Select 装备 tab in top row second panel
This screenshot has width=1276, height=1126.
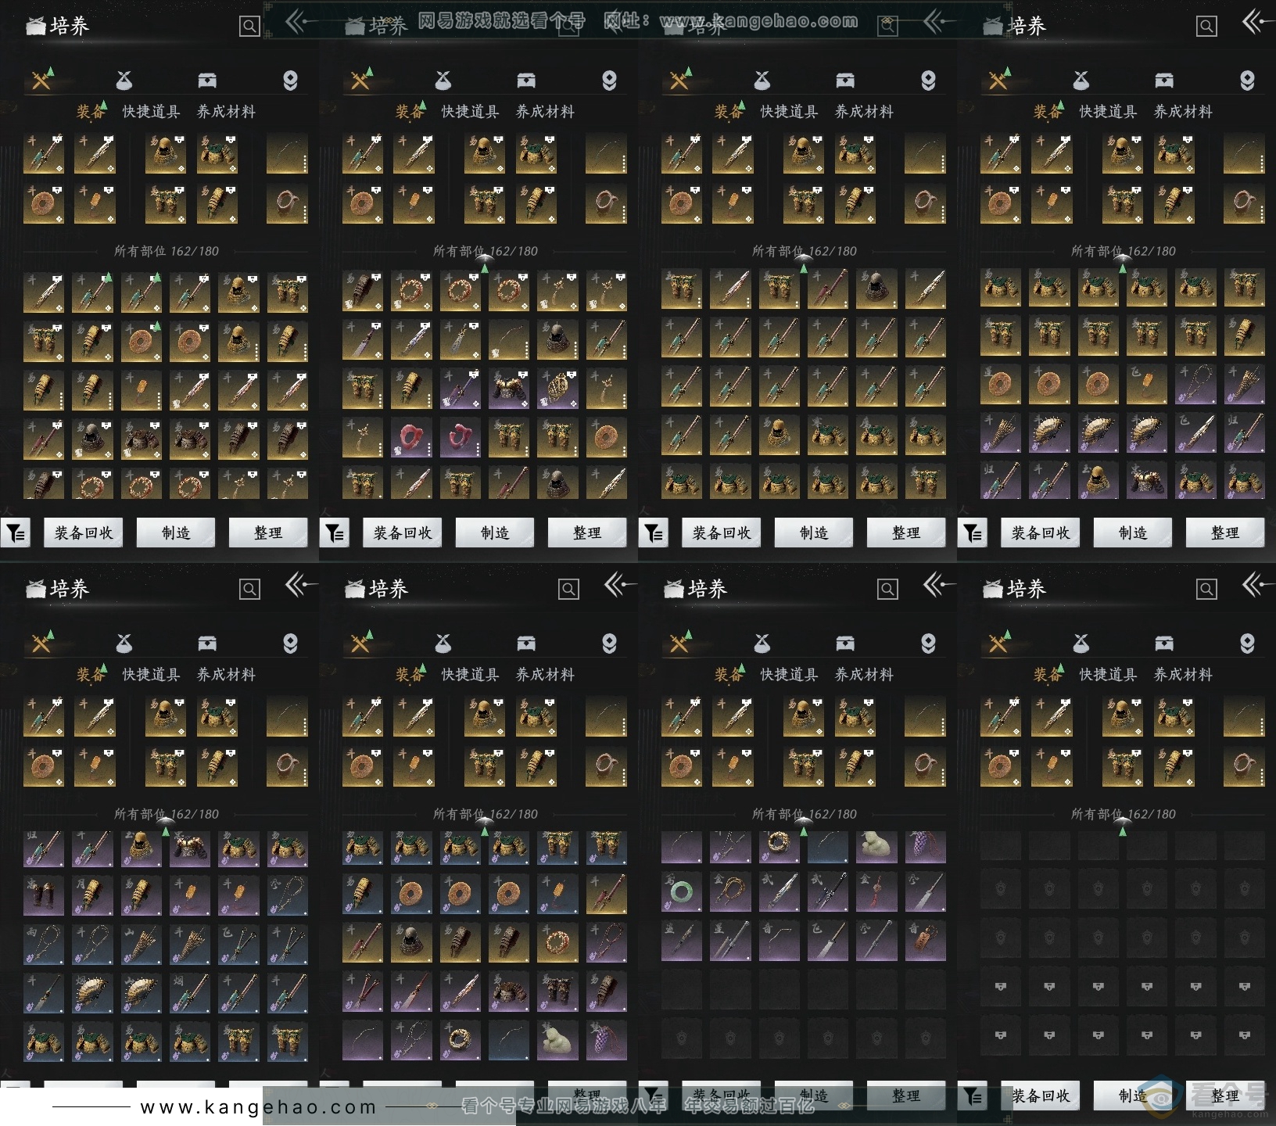pyautogui.click(x=409, y=112)
